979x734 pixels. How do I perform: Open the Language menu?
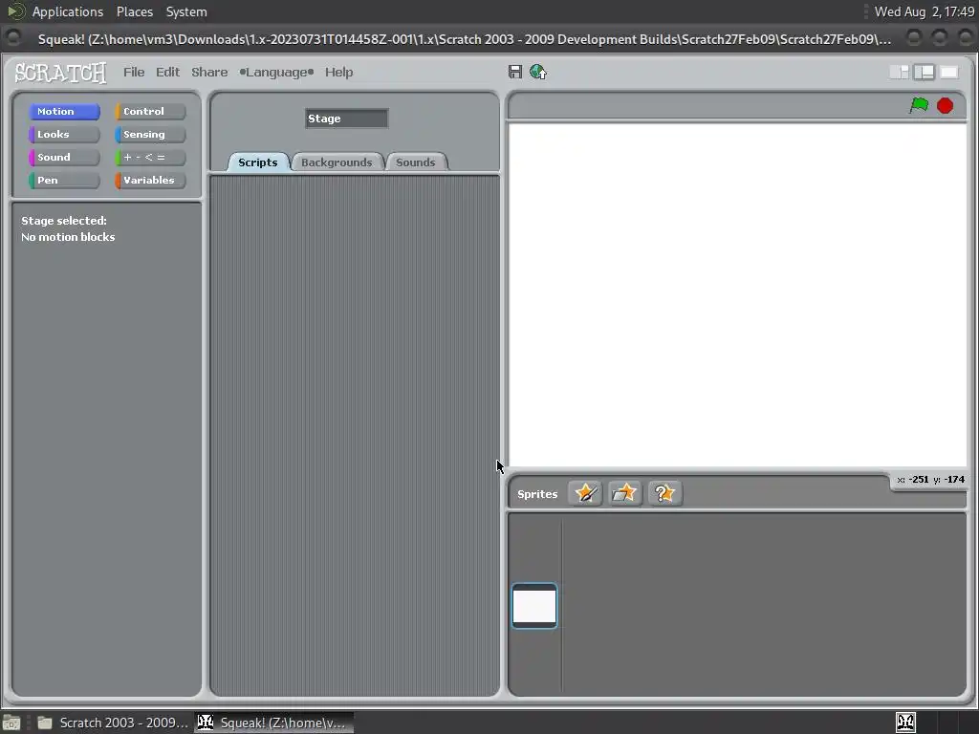coord(276,72)
